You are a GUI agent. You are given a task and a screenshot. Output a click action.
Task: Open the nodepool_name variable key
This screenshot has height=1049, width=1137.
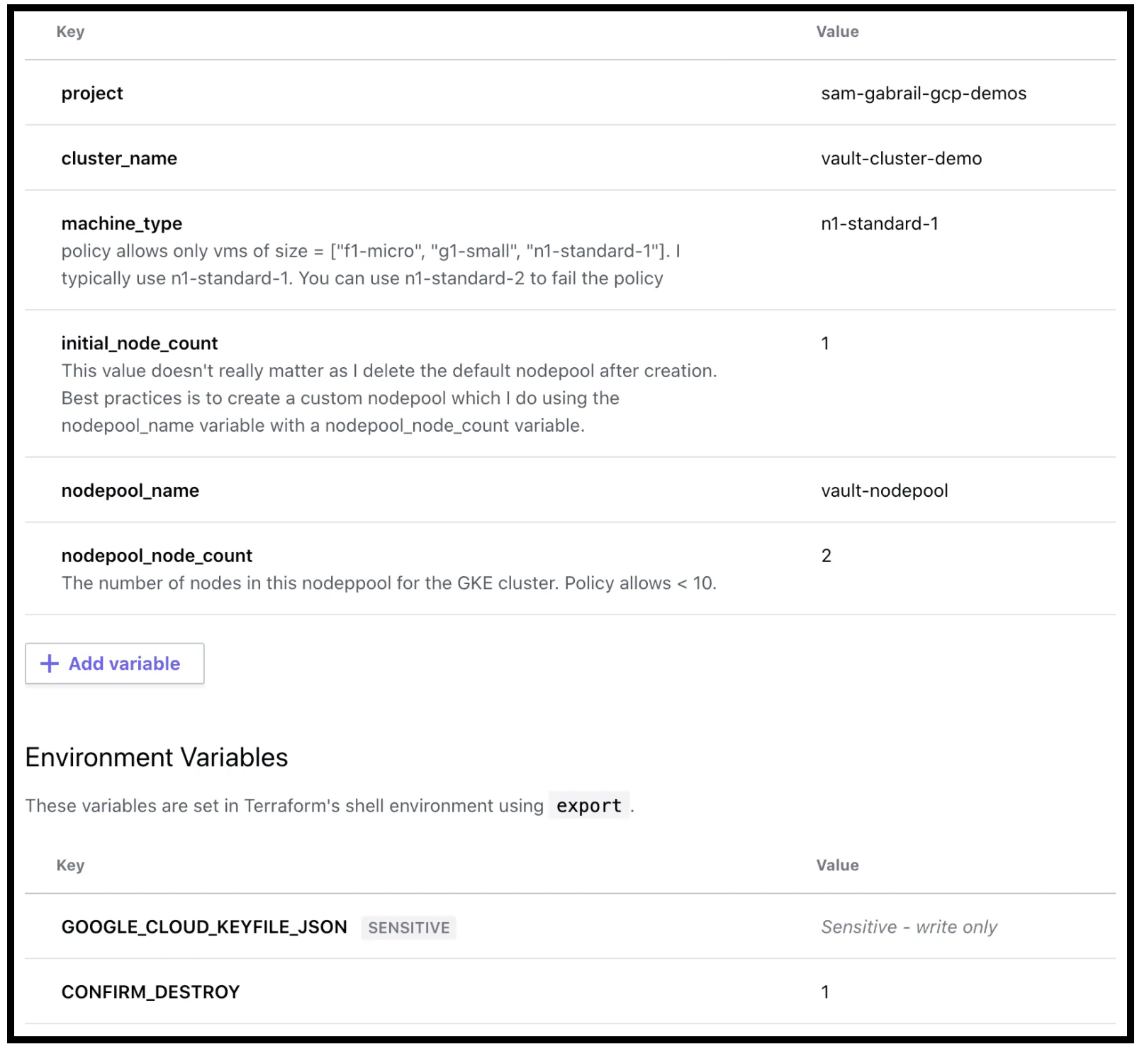tap(130, 490)
